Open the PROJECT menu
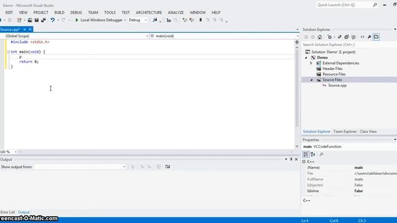Image resolution: width=397 pixels, height=223 pixels. (x=40, y=12)
